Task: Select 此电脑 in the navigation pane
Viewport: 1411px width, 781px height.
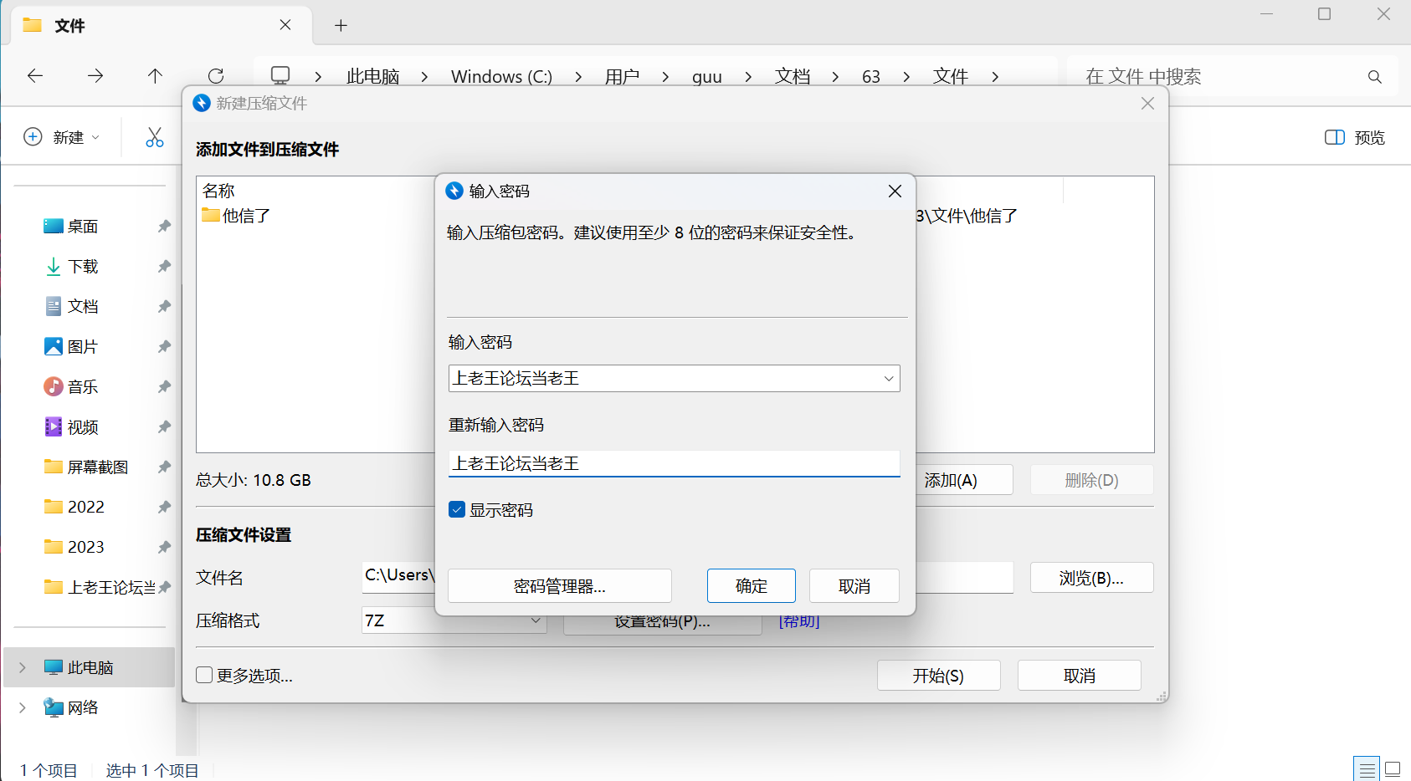Action: [x=90, y=667]
